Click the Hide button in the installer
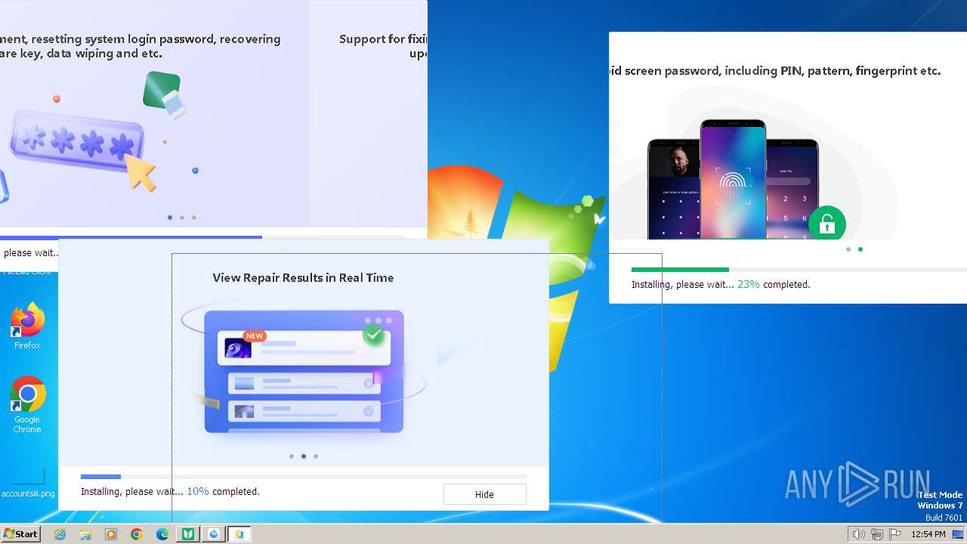The image size is (967, 544). (484, 494)
